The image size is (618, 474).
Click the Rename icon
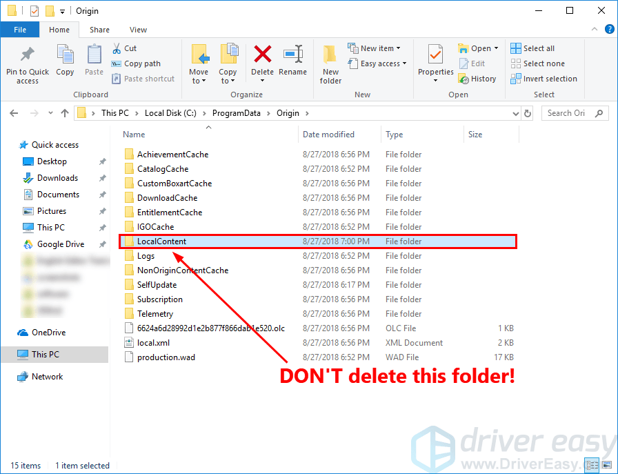pos(293,54)
